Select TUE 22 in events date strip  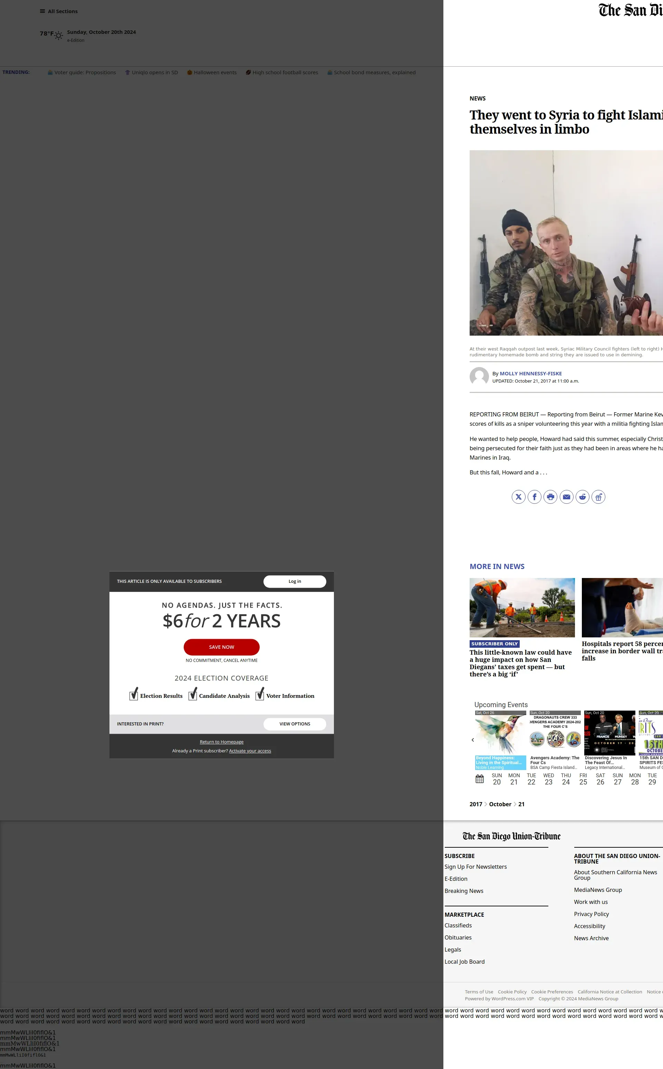[531, 779]
